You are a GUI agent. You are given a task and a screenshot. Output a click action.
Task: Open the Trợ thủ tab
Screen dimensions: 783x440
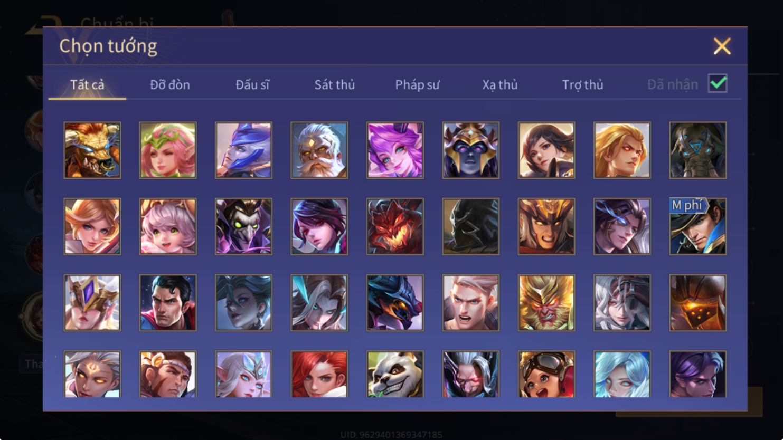pyautogui.click(x=582, y=84)
